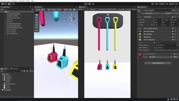The image size is (179, 101).
Task: Open the Display 1 dropdown in Game view
Action: pos(94,9)
